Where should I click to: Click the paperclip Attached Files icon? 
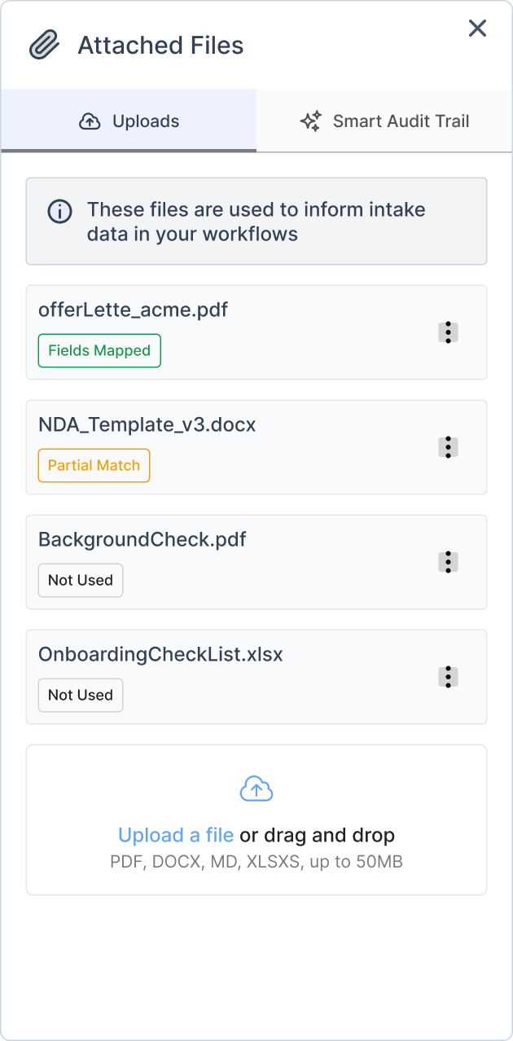pyautogui.click(x=44, y=46)
